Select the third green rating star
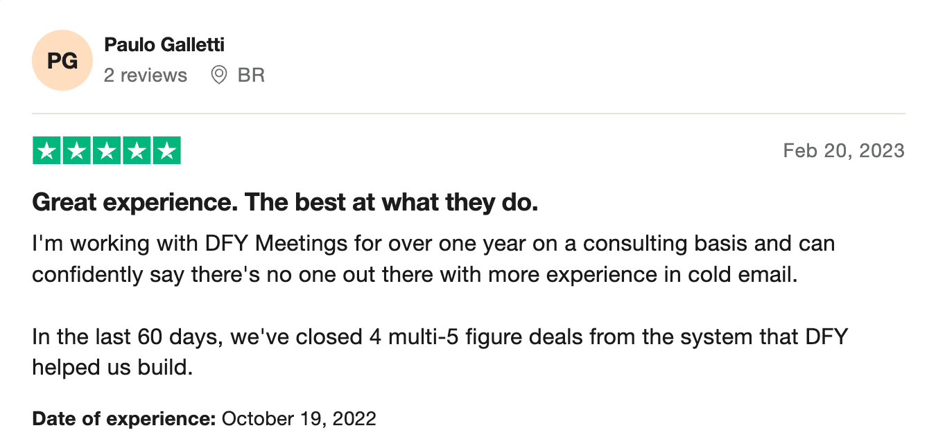 pos(106,151)
